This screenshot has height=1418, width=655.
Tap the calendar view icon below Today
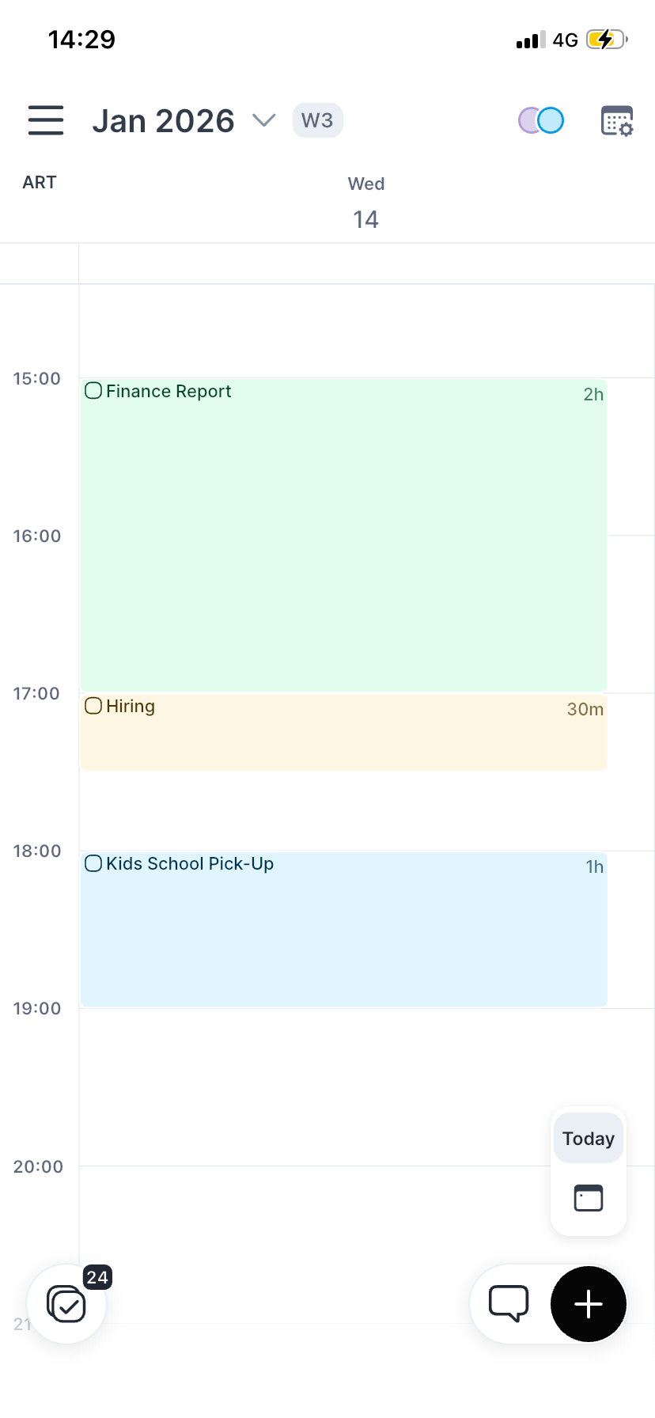588,1198
